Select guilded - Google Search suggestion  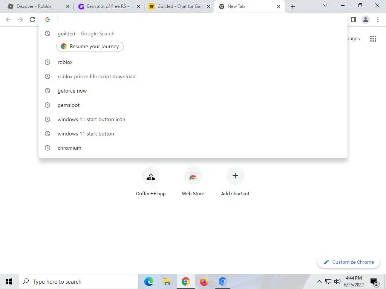click(x=193, y=33)
